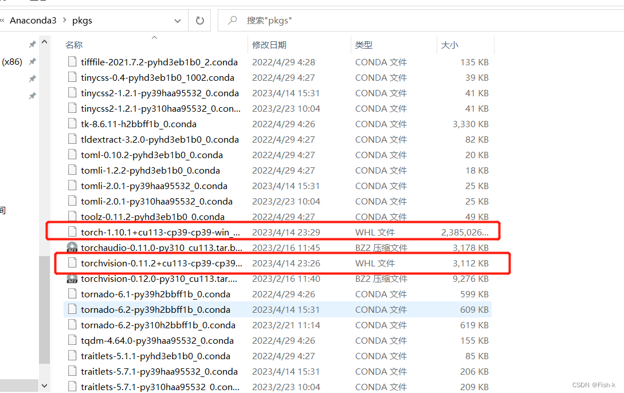Click the « collapse icon at sidebar top
Image resolution: width=624 pixels, height=393 pixels.
pos(3,19)
